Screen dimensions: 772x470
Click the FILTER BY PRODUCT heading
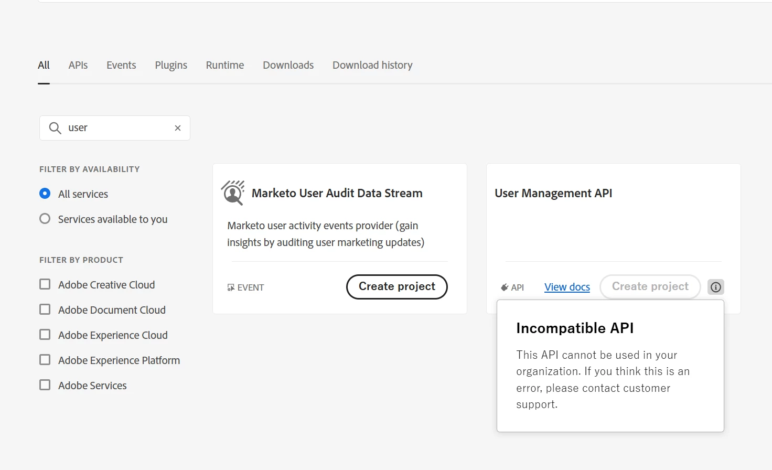point(81,260)
